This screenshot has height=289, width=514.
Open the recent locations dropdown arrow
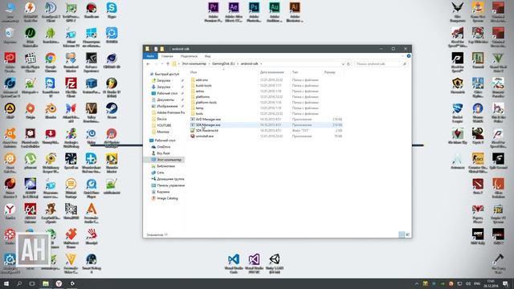click(x=162, y=64)
